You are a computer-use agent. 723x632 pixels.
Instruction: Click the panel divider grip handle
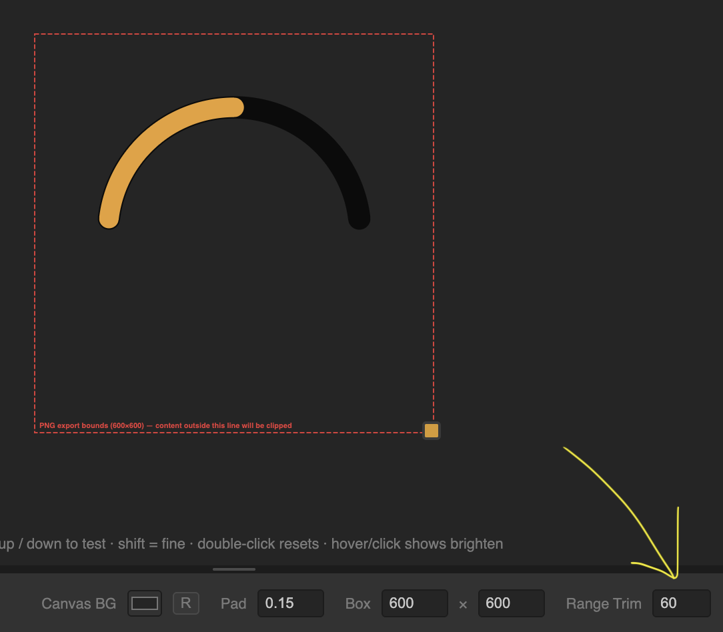(x=234, y=569)
